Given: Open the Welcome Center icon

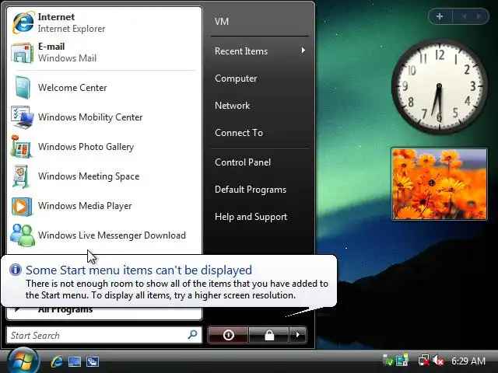Looking at the screenshot, I should [x=23, y=88].
